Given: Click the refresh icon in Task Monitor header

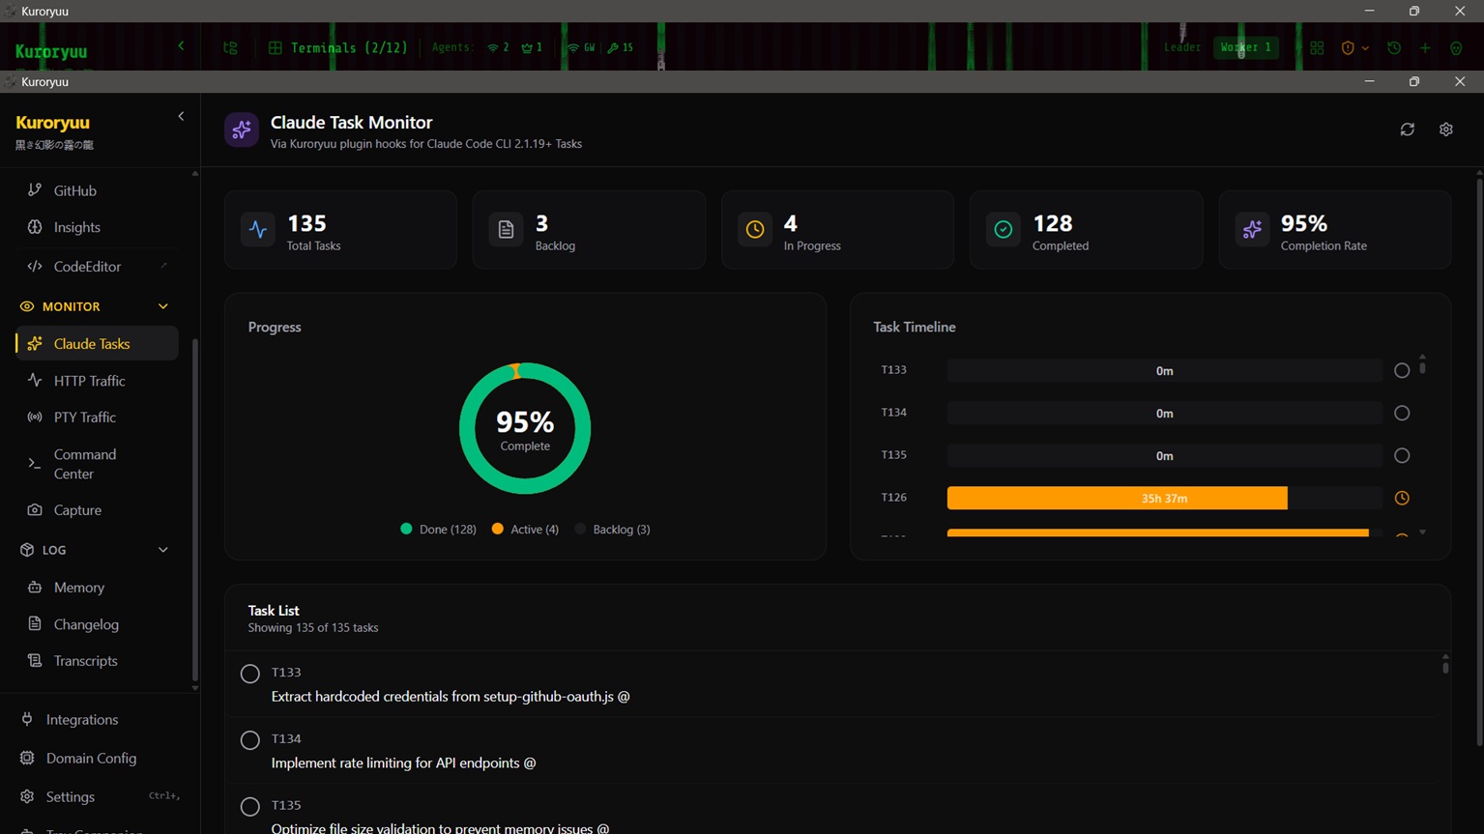Looking at the screenshot, I should [1407, 129].
